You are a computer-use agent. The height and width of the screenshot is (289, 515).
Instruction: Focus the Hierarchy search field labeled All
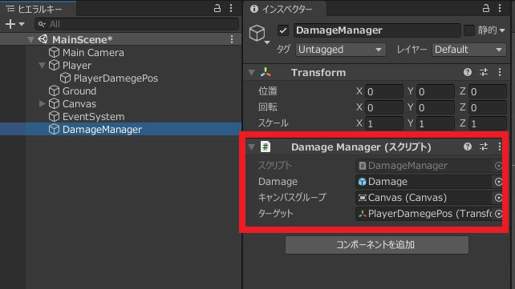[136, 24]
